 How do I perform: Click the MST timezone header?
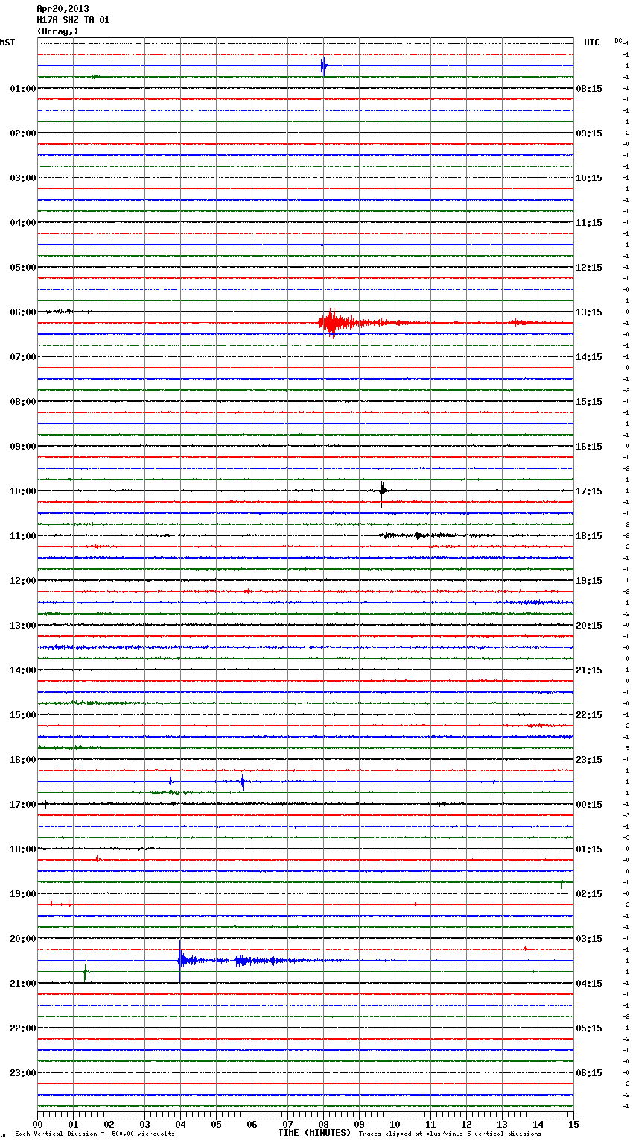click(7, 43)
